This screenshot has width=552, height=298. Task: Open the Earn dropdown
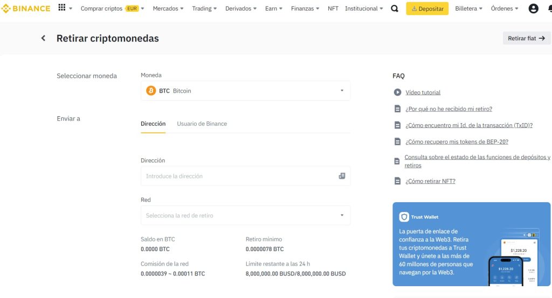click(x=273, y=9)
